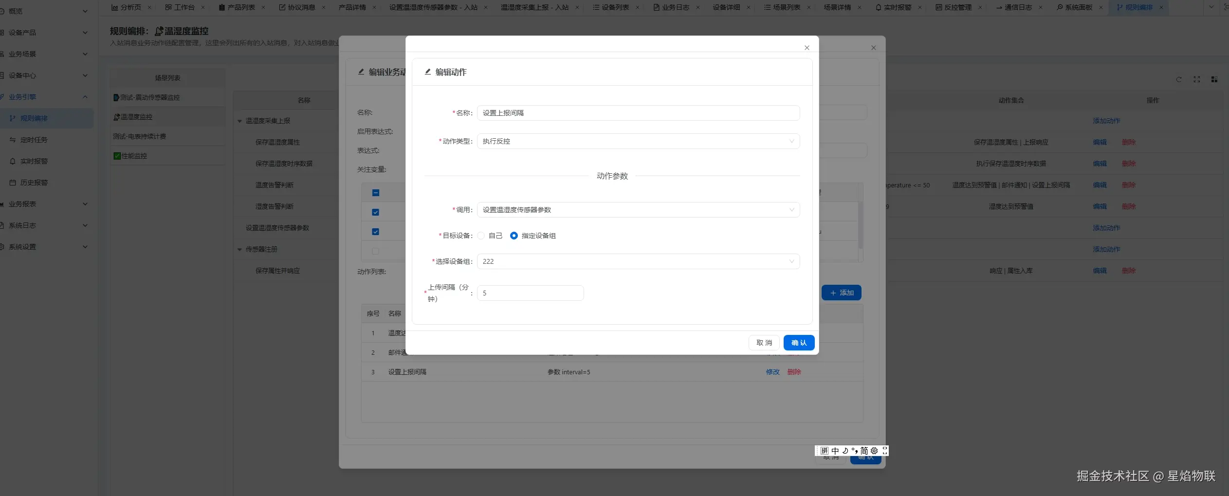This screenshot has width=1229, height=496.
Task: Close the 产品列表 tab with its x icon
Action: (263, 7)
